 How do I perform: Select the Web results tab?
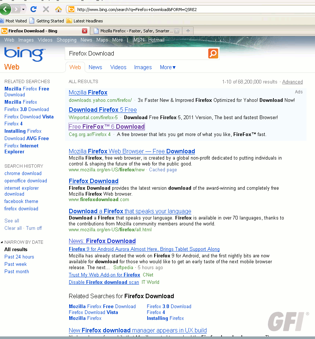(75, 67)
